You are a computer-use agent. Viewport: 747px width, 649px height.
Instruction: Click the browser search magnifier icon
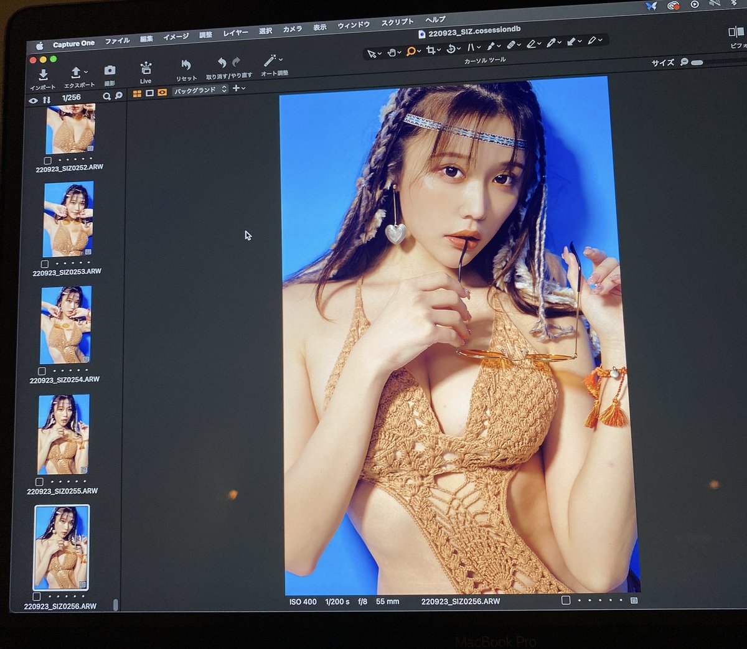tap(106, 97)
